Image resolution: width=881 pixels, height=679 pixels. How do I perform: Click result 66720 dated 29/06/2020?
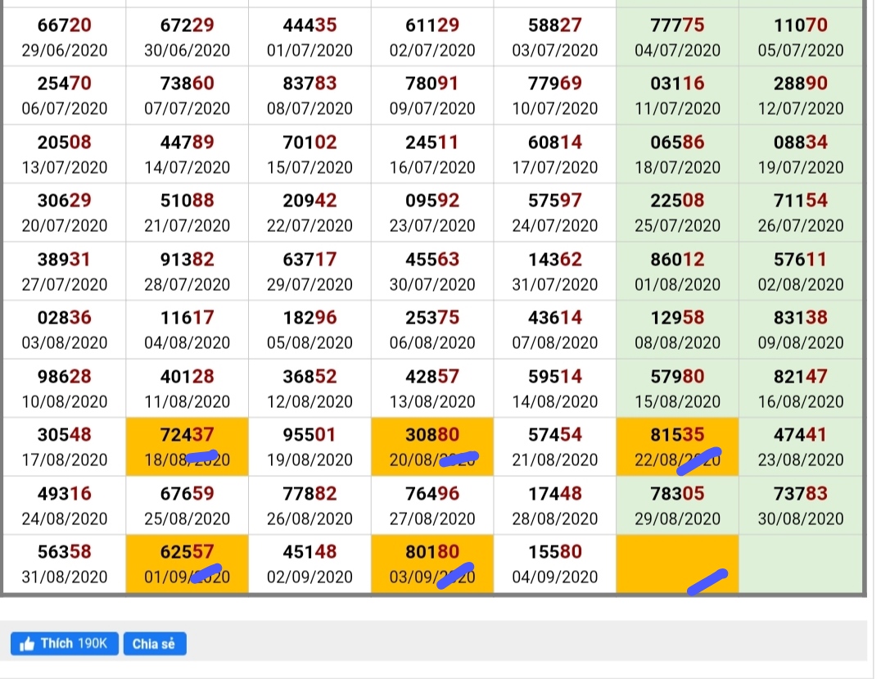[65, 37]
